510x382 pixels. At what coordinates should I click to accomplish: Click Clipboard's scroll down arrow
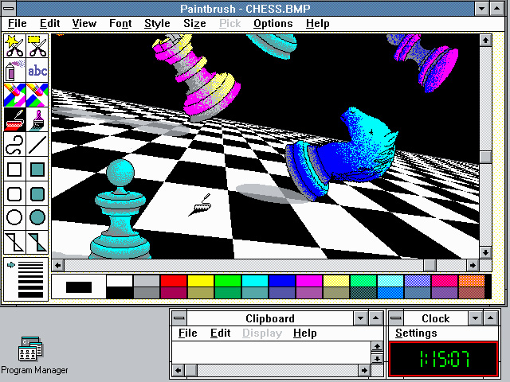pos(377,358)
